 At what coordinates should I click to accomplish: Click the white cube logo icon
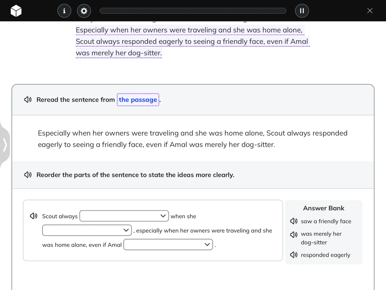click(16, 11)
